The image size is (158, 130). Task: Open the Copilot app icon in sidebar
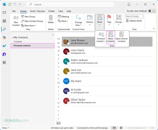coord(4,38)
